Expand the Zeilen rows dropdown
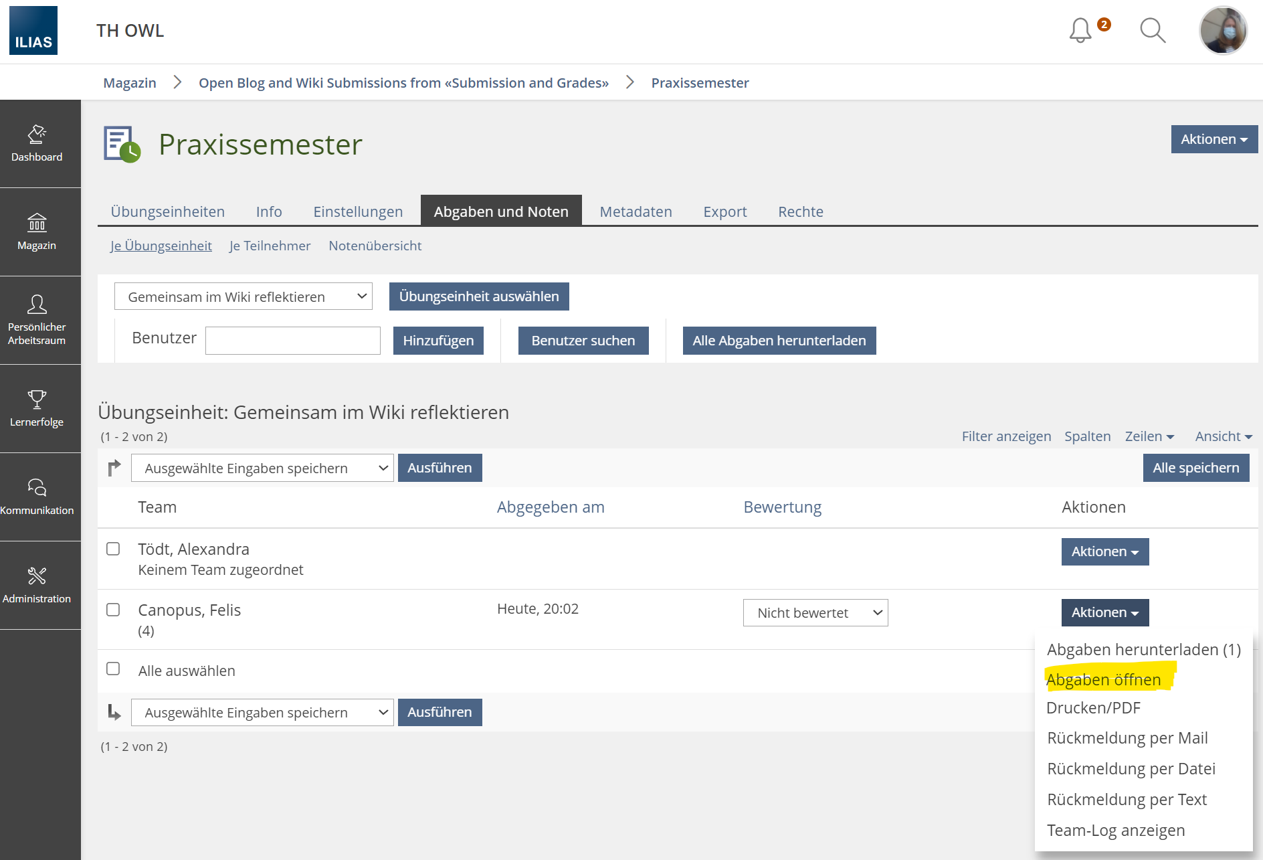The height and width of the screenshot is (860, 1263). [1149, 436]
